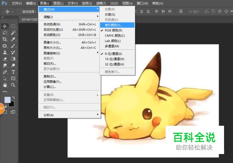Select the Pen tool
The height and width of the screenshot is (163, 233).
point(5,72)
